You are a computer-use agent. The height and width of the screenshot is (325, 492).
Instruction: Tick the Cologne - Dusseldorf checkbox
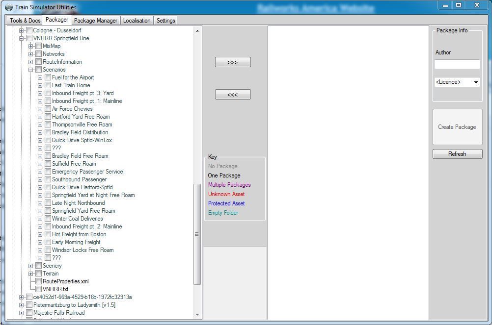point(29,30)
